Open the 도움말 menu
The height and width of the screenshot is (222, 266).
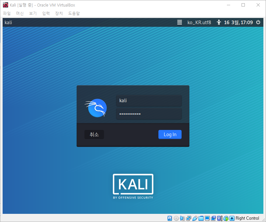74,13
